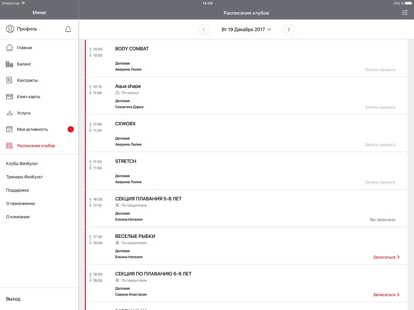Tap the Расписание клубов header title

246,13
